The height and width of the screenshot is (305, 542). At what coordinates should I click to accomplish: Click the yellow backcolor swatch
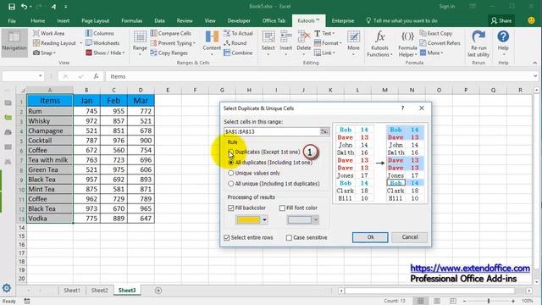(248, 220)
